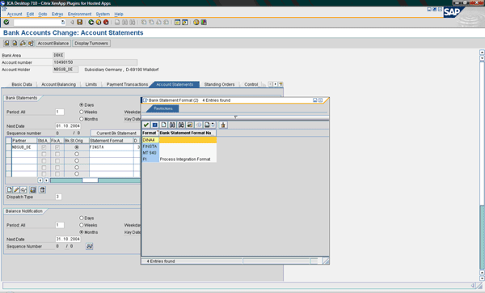Click the blue Cancel X icon in the popup

click(154, 125)
